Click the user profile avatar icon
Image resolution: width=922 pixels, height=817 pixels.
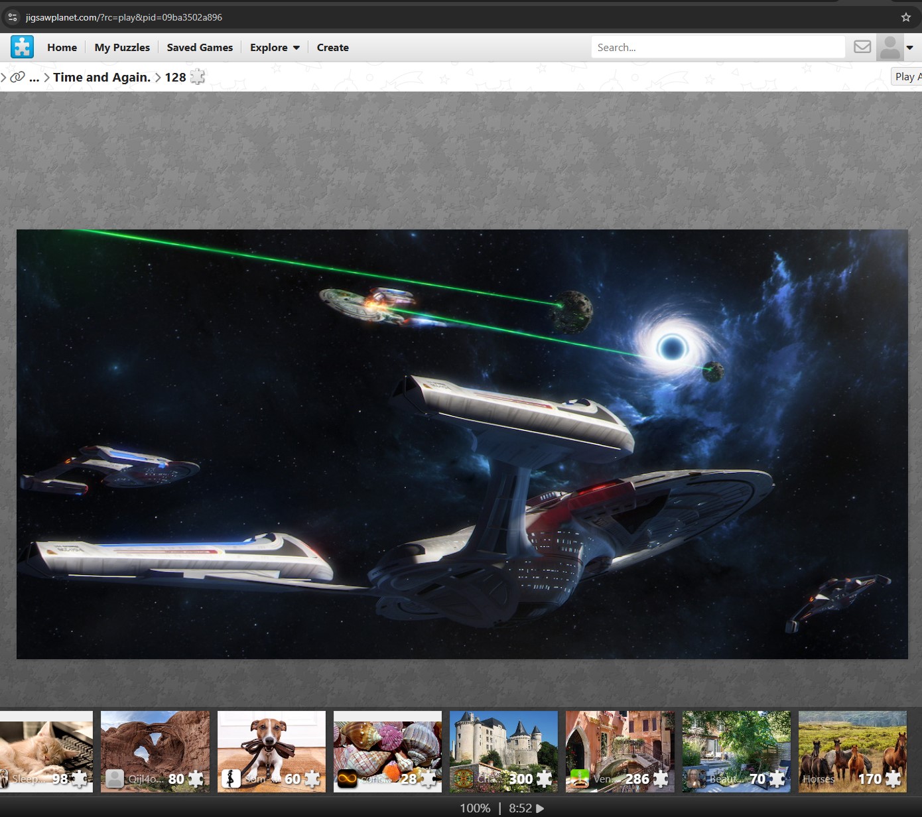[x=889, y=47]
